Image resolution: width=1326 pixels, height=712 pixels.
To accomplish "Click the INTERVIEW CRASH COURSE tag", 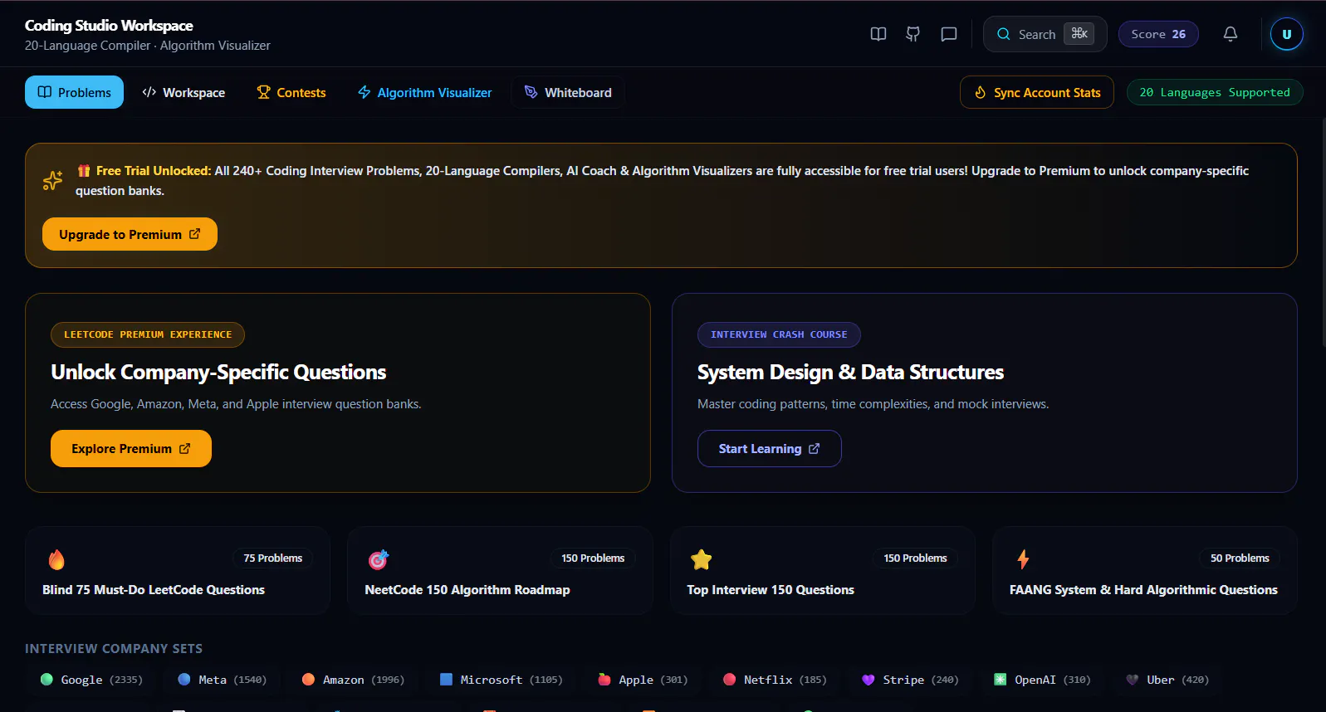I will click(x=779, y=334).
